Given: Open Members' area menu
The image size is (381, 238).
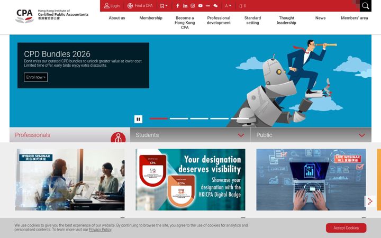Looking at the screenshot, I should click(354, 18).
